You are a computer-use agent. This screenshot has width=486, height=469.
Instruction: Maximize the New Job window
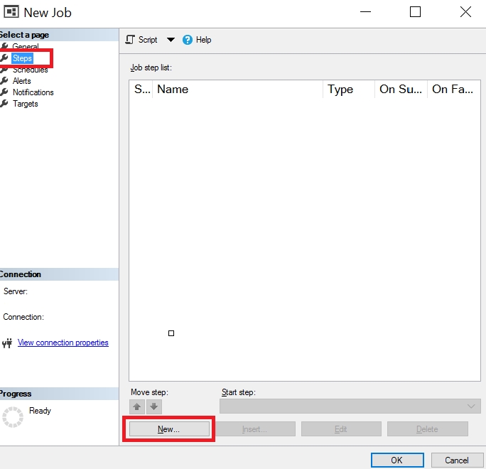(416, 12)
